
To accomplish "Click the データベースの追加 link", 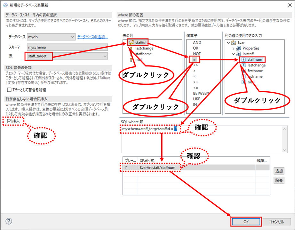I will click(92, 37).
